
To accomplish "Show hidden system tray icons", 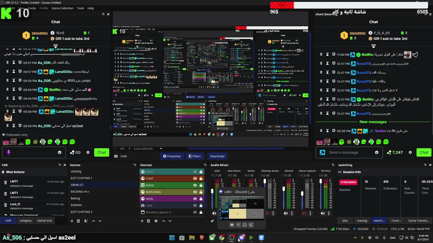I will [x=355, y=238].
